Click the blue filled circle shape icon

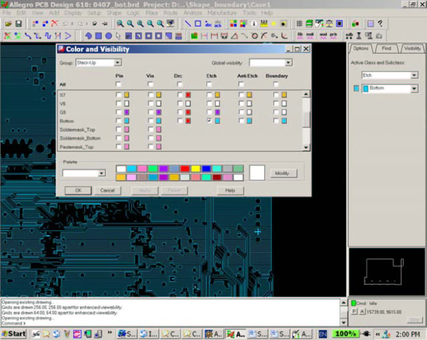click(x=108, y=36)
